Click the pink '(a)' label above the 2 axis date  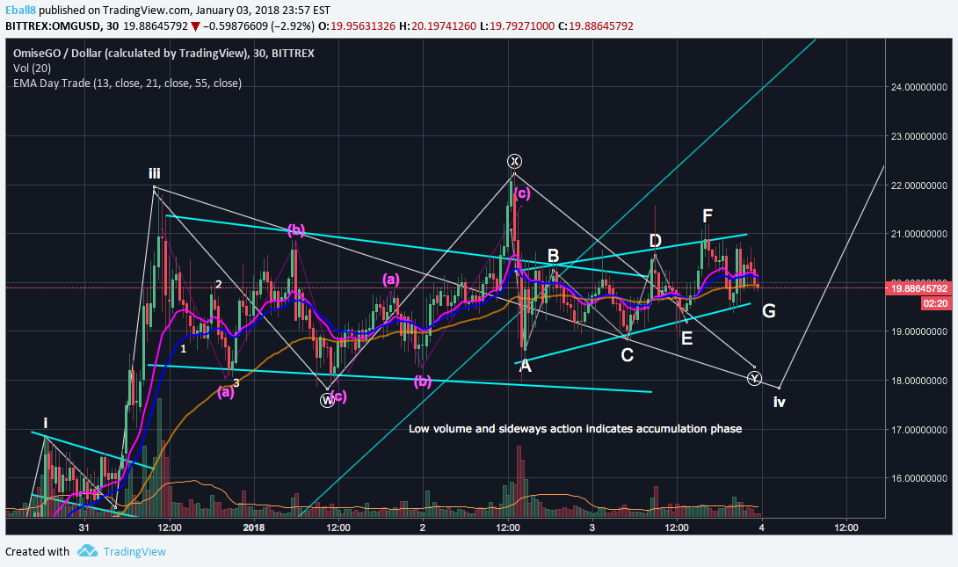point(391,280)
